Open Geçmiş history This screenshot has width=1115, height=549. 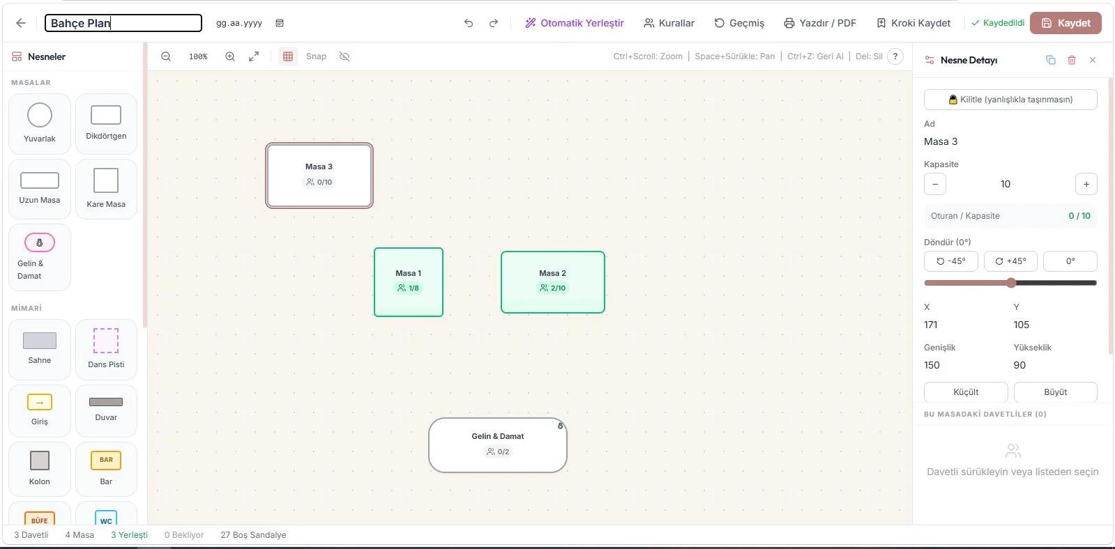(739, 23)
